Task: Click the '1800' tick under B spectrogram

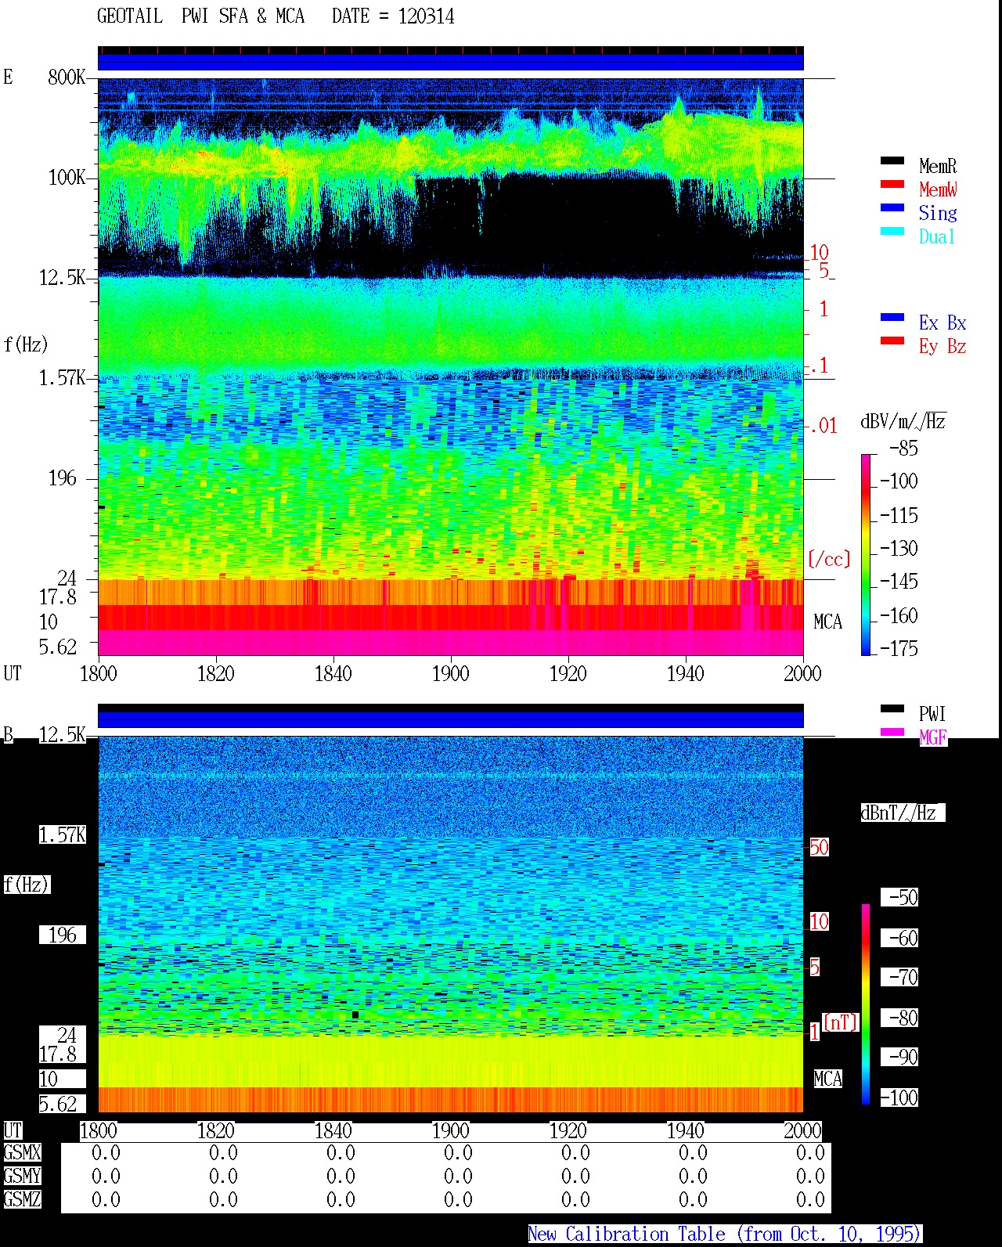Action: 98,1131
